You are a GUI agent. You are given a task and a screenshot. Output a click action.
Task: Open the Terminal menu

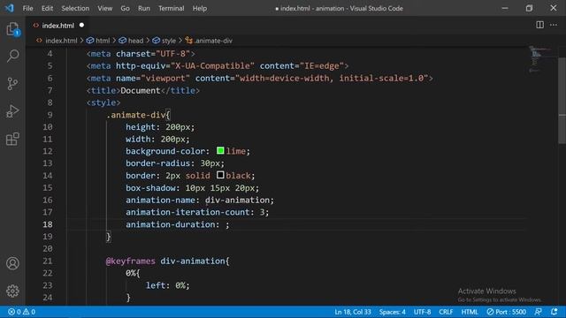(171, 8)
